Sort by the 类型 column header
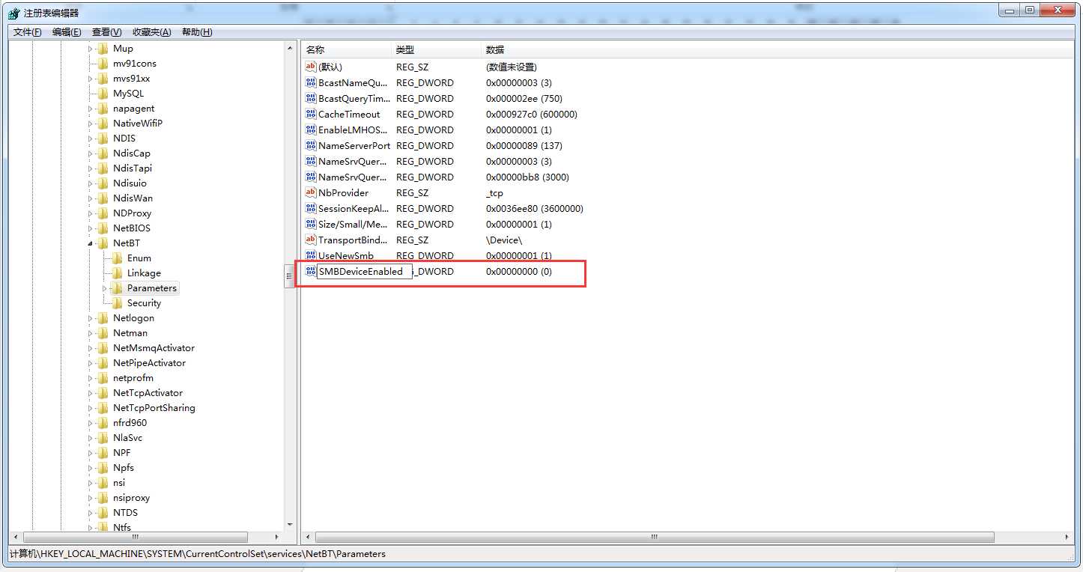This screenshot has height=572, width=1083. (x=437, y=49)
